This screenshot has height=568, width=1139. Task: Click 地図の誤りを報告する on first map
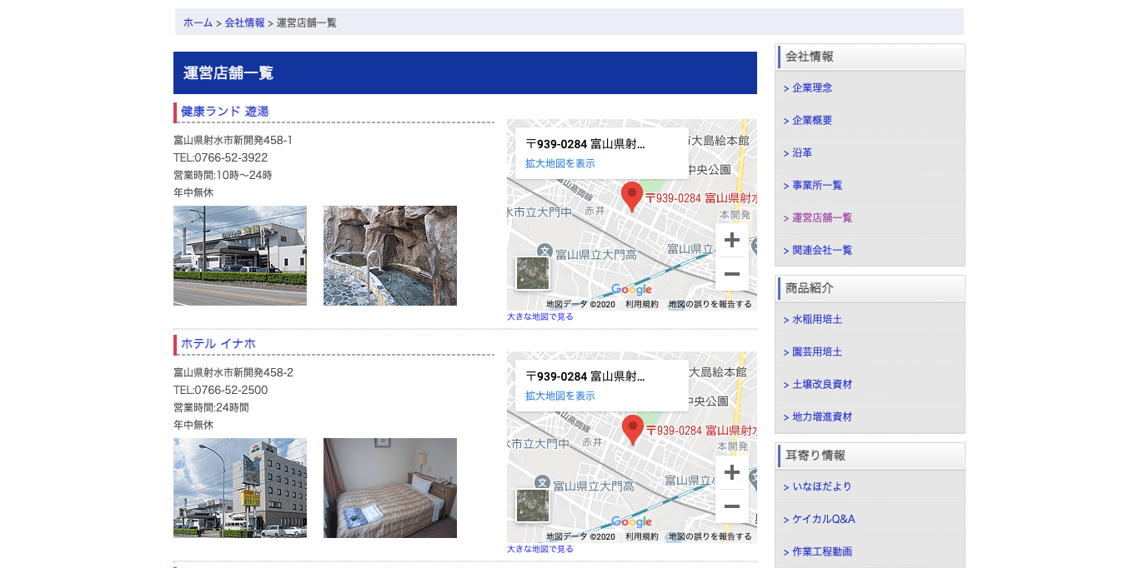click(x=710, y=305)
